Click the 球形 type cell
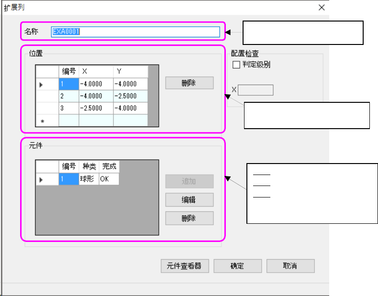The width and height of the screenshot is (378, 296). [x=89, y=179]
